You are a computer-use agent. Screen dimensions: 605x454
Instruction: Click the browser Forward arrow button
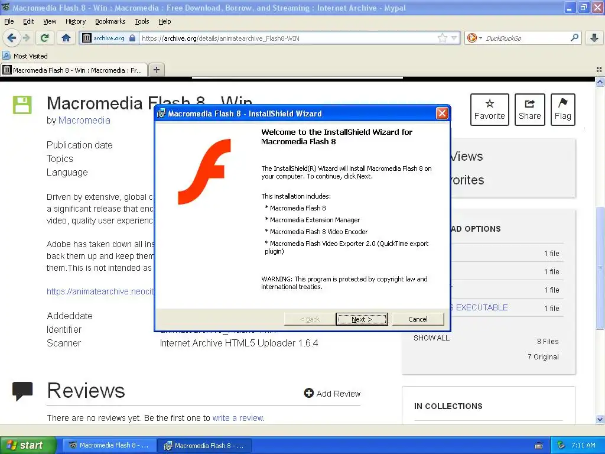coord(27,38)
